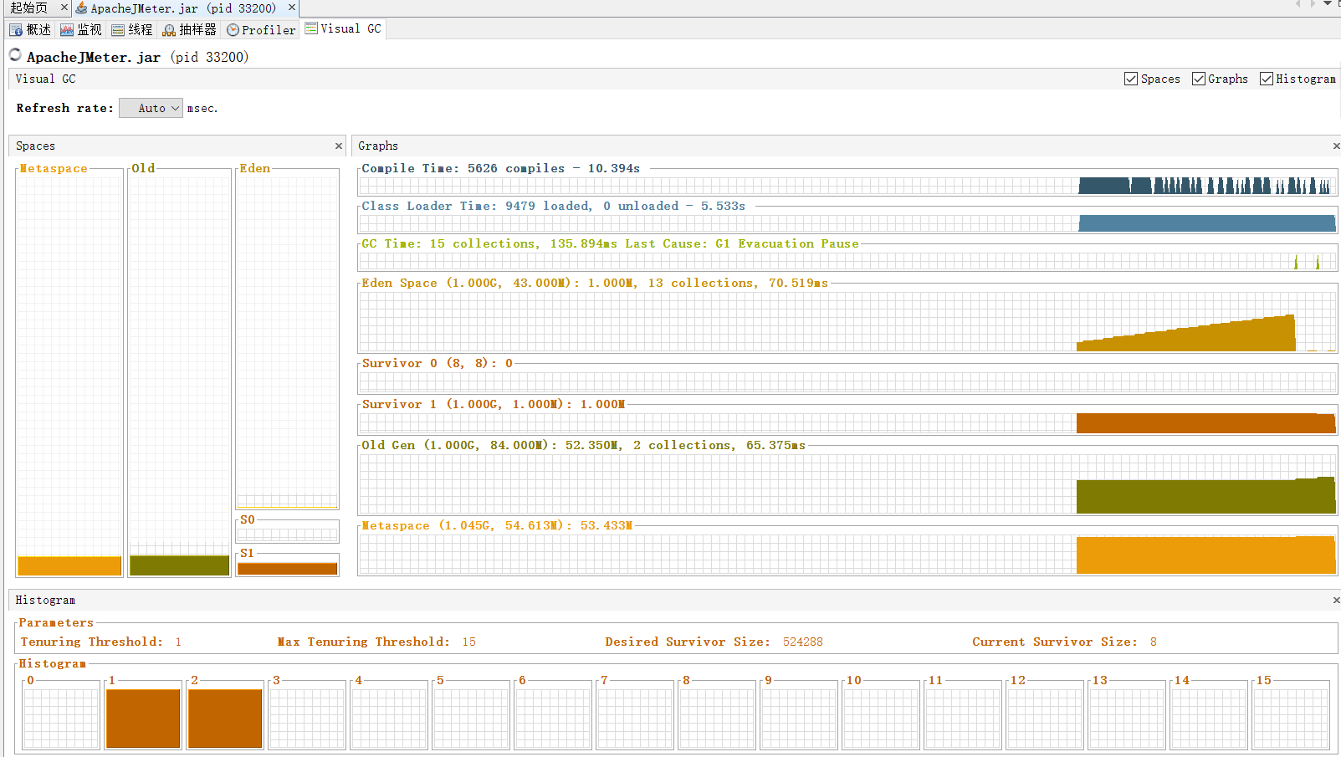The image size is (1341, 757).
Task: Click the Histogram panel title
Action: point(45,600)
